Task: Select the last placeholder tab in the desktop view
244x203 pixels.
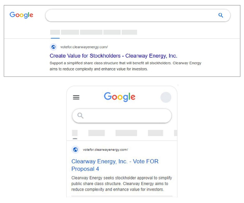Action: coord(129,32)
